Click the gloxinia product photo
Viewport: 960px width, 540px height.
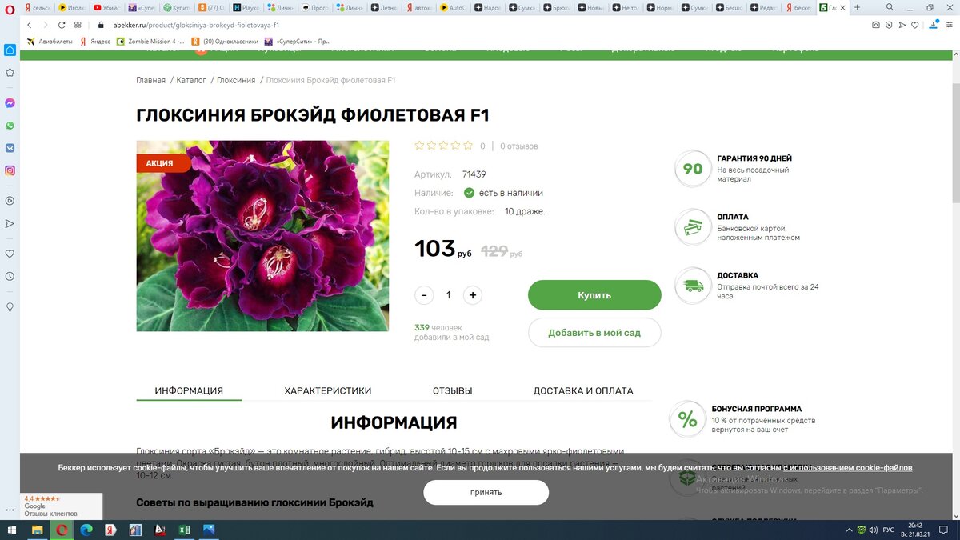click(x=262, y=236)
